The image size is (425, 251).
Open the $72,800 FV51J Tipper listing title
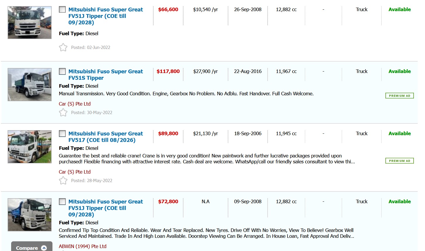[x=106, y=208]
